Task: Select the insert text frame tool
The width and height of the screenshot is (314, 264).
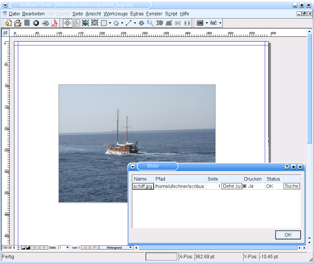Action: pos(76,23)
